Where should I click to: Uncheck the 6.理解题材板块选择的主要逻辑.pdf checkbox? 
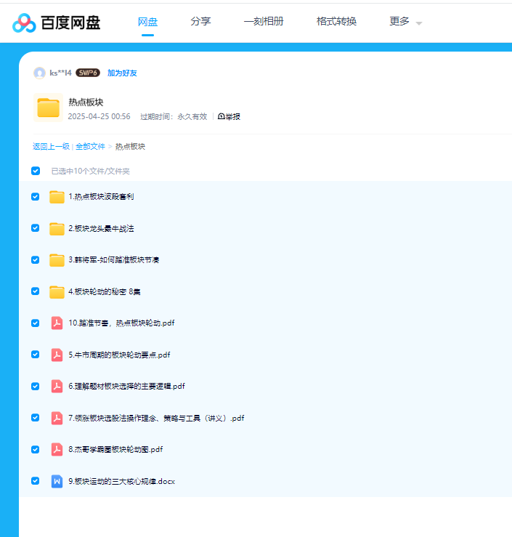pyautogui.click(x=36, y=387)
